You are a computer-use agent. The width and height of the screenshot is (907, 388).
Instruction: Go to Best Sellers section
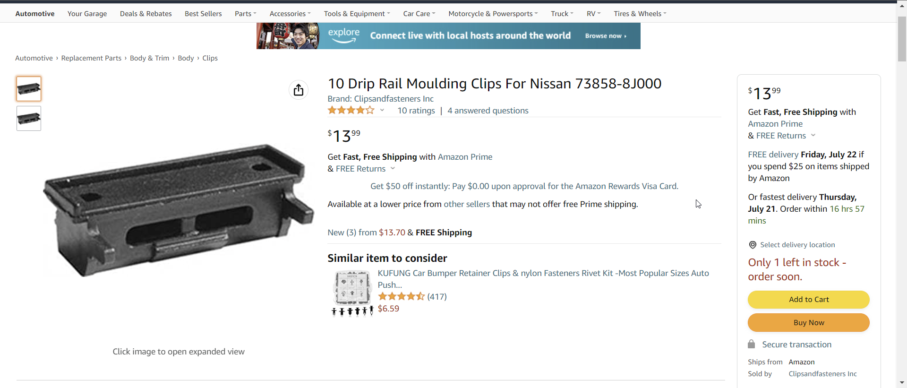tap(203, 14)
